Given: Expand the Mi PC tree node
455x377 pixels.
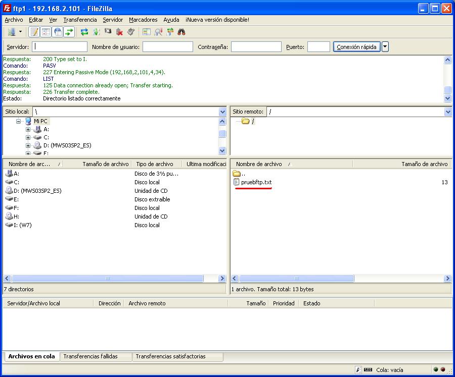Looking at the screenshot, I should pos(18,121).
